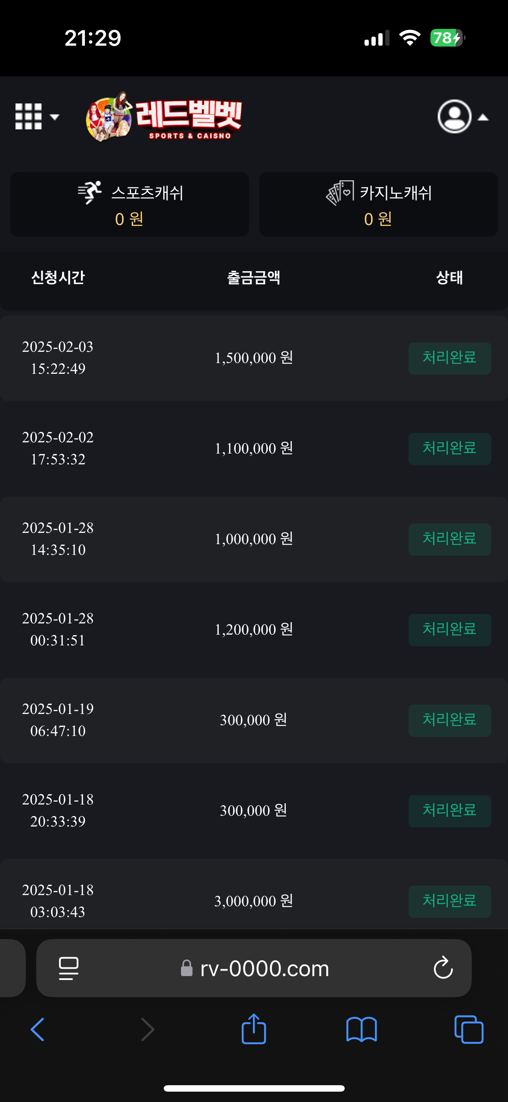
Task: Open Safari bookmarks
Action: (x=362, y=1030)
